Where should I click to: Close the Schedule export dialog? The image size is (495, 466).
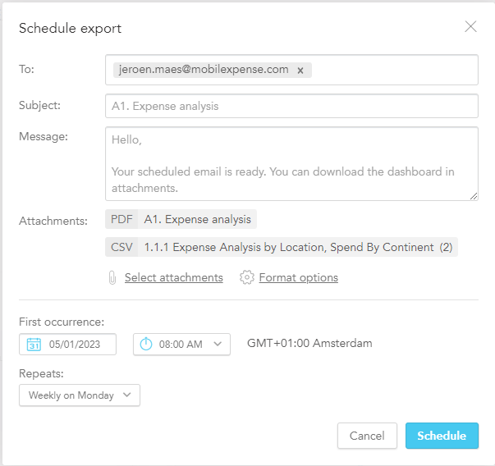click(x=470, y=26)
